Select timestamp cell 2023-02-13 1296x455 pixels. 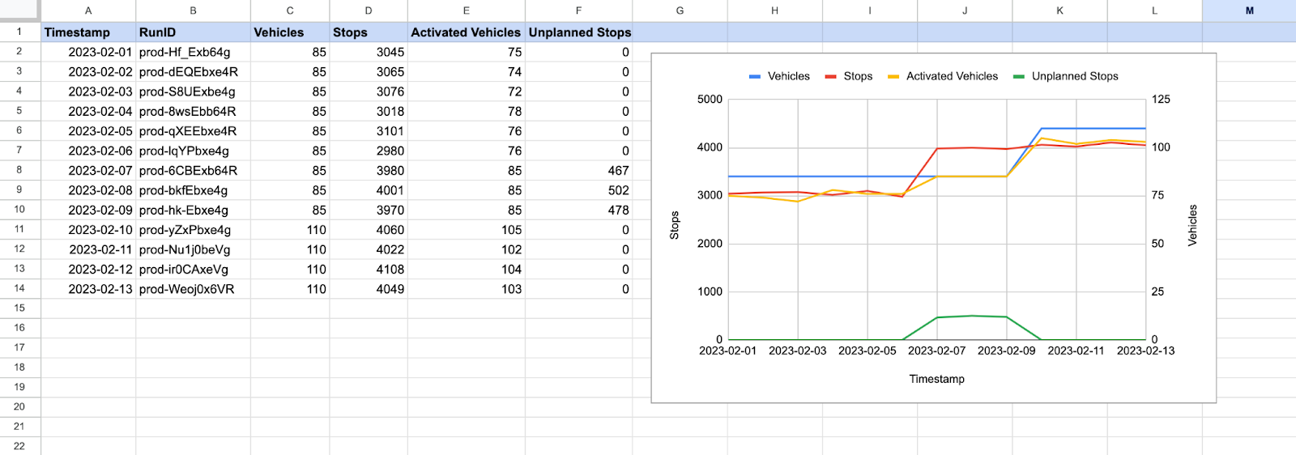tap(88, 289)
